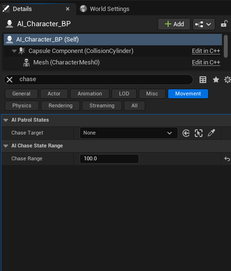
Task: Select the All filter button
Action: pos(135,105)
